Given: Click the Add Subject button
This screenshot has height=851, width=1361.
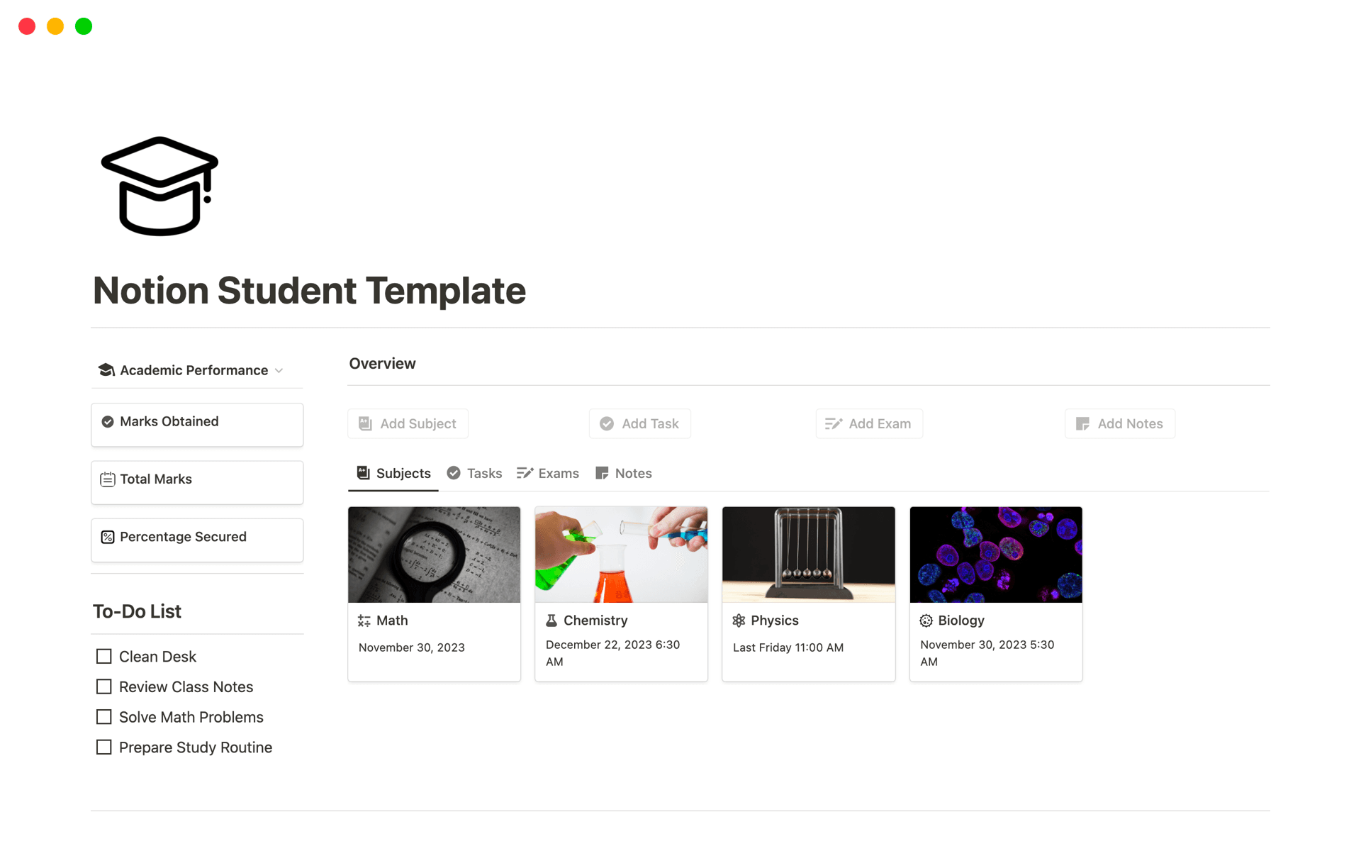Looking at the screenshot, I should pos(408,423).
